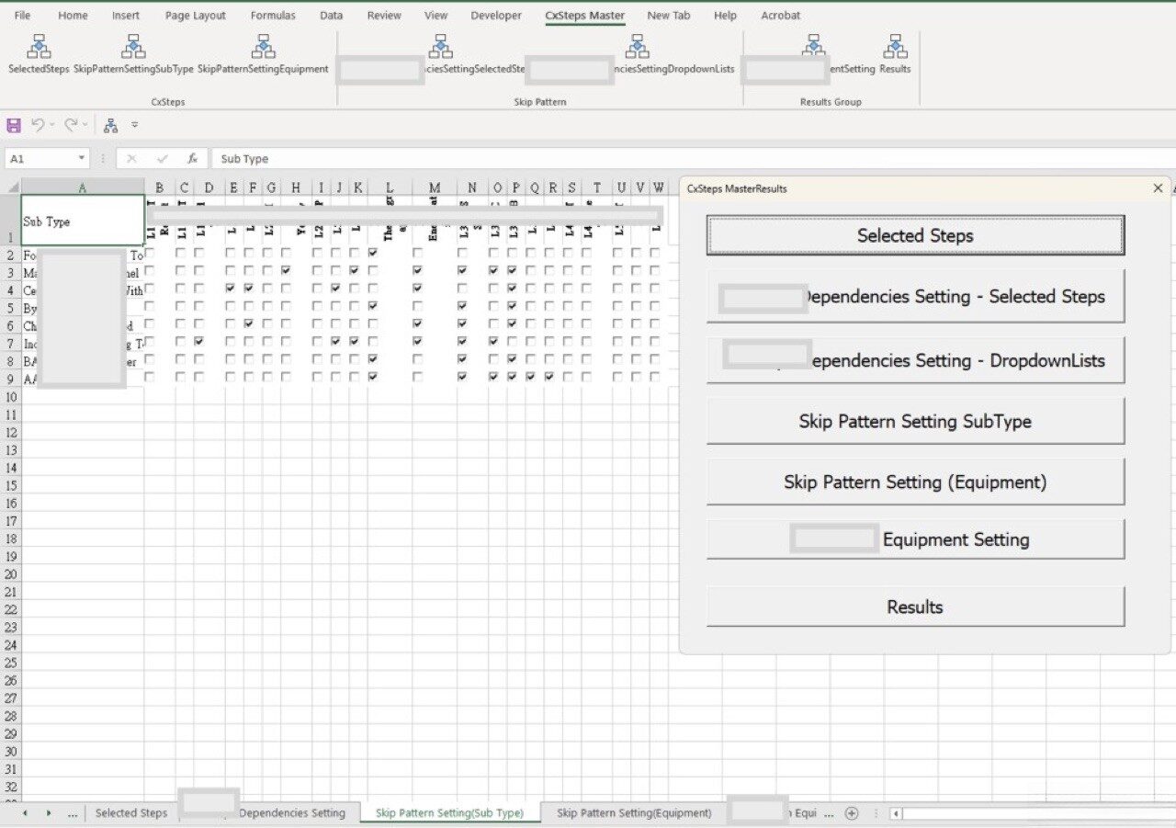Open Customize Quick Access Toolbar dropdown
Image resolution: width=1176 pixels, height=828 pixels.
point(134,125)
